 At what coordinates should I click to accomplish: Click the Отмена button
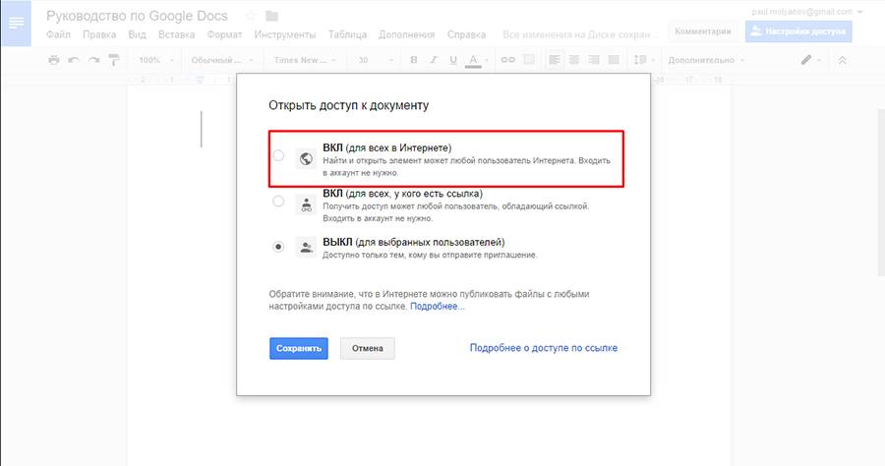(x=368, y=348)
